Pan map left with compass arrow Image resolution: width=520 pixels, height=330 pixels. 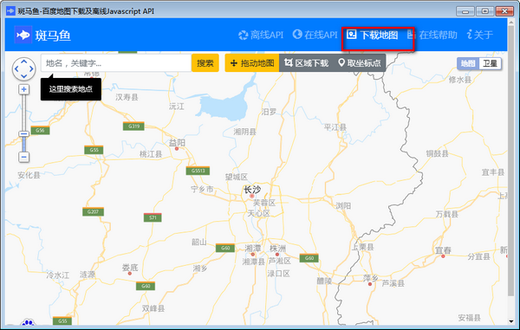16,69
